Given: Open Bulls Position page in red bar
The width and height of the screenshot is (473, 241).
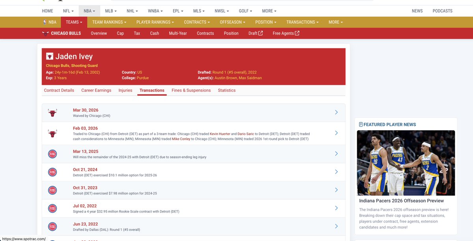Looking at the screenshot, I should click(x=231, y=33).
